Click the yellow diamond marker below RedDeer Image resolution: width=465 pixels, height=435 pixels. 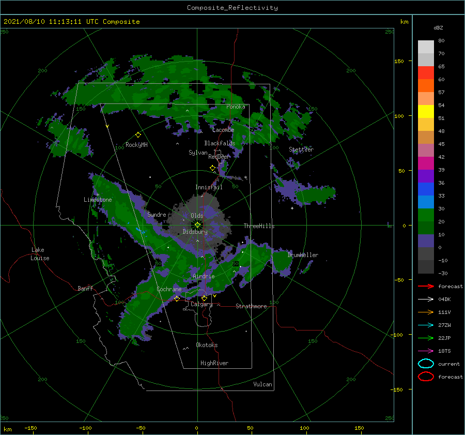point(213,168)
